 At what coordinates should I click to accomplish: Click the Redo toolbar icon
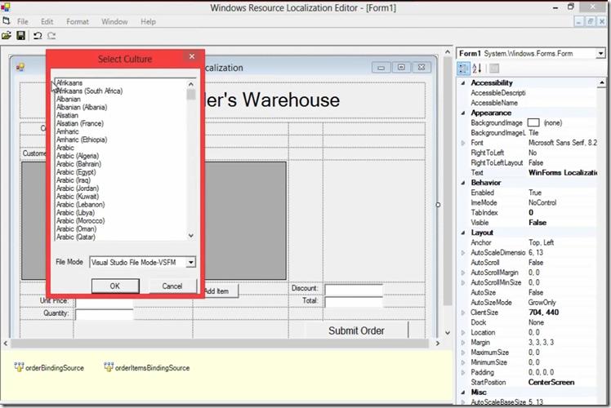pos(51,36)
